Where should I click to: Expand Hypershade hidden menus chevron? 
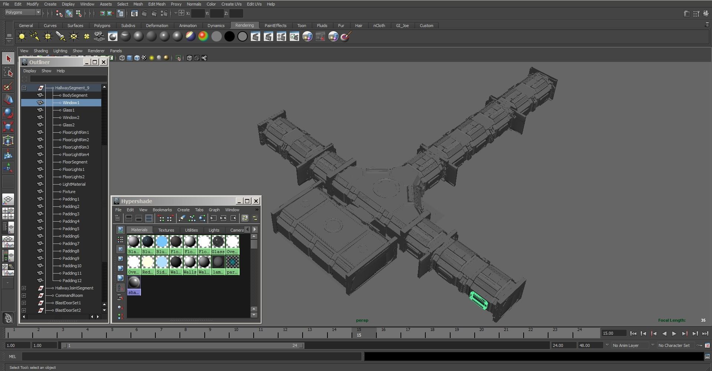257,210
